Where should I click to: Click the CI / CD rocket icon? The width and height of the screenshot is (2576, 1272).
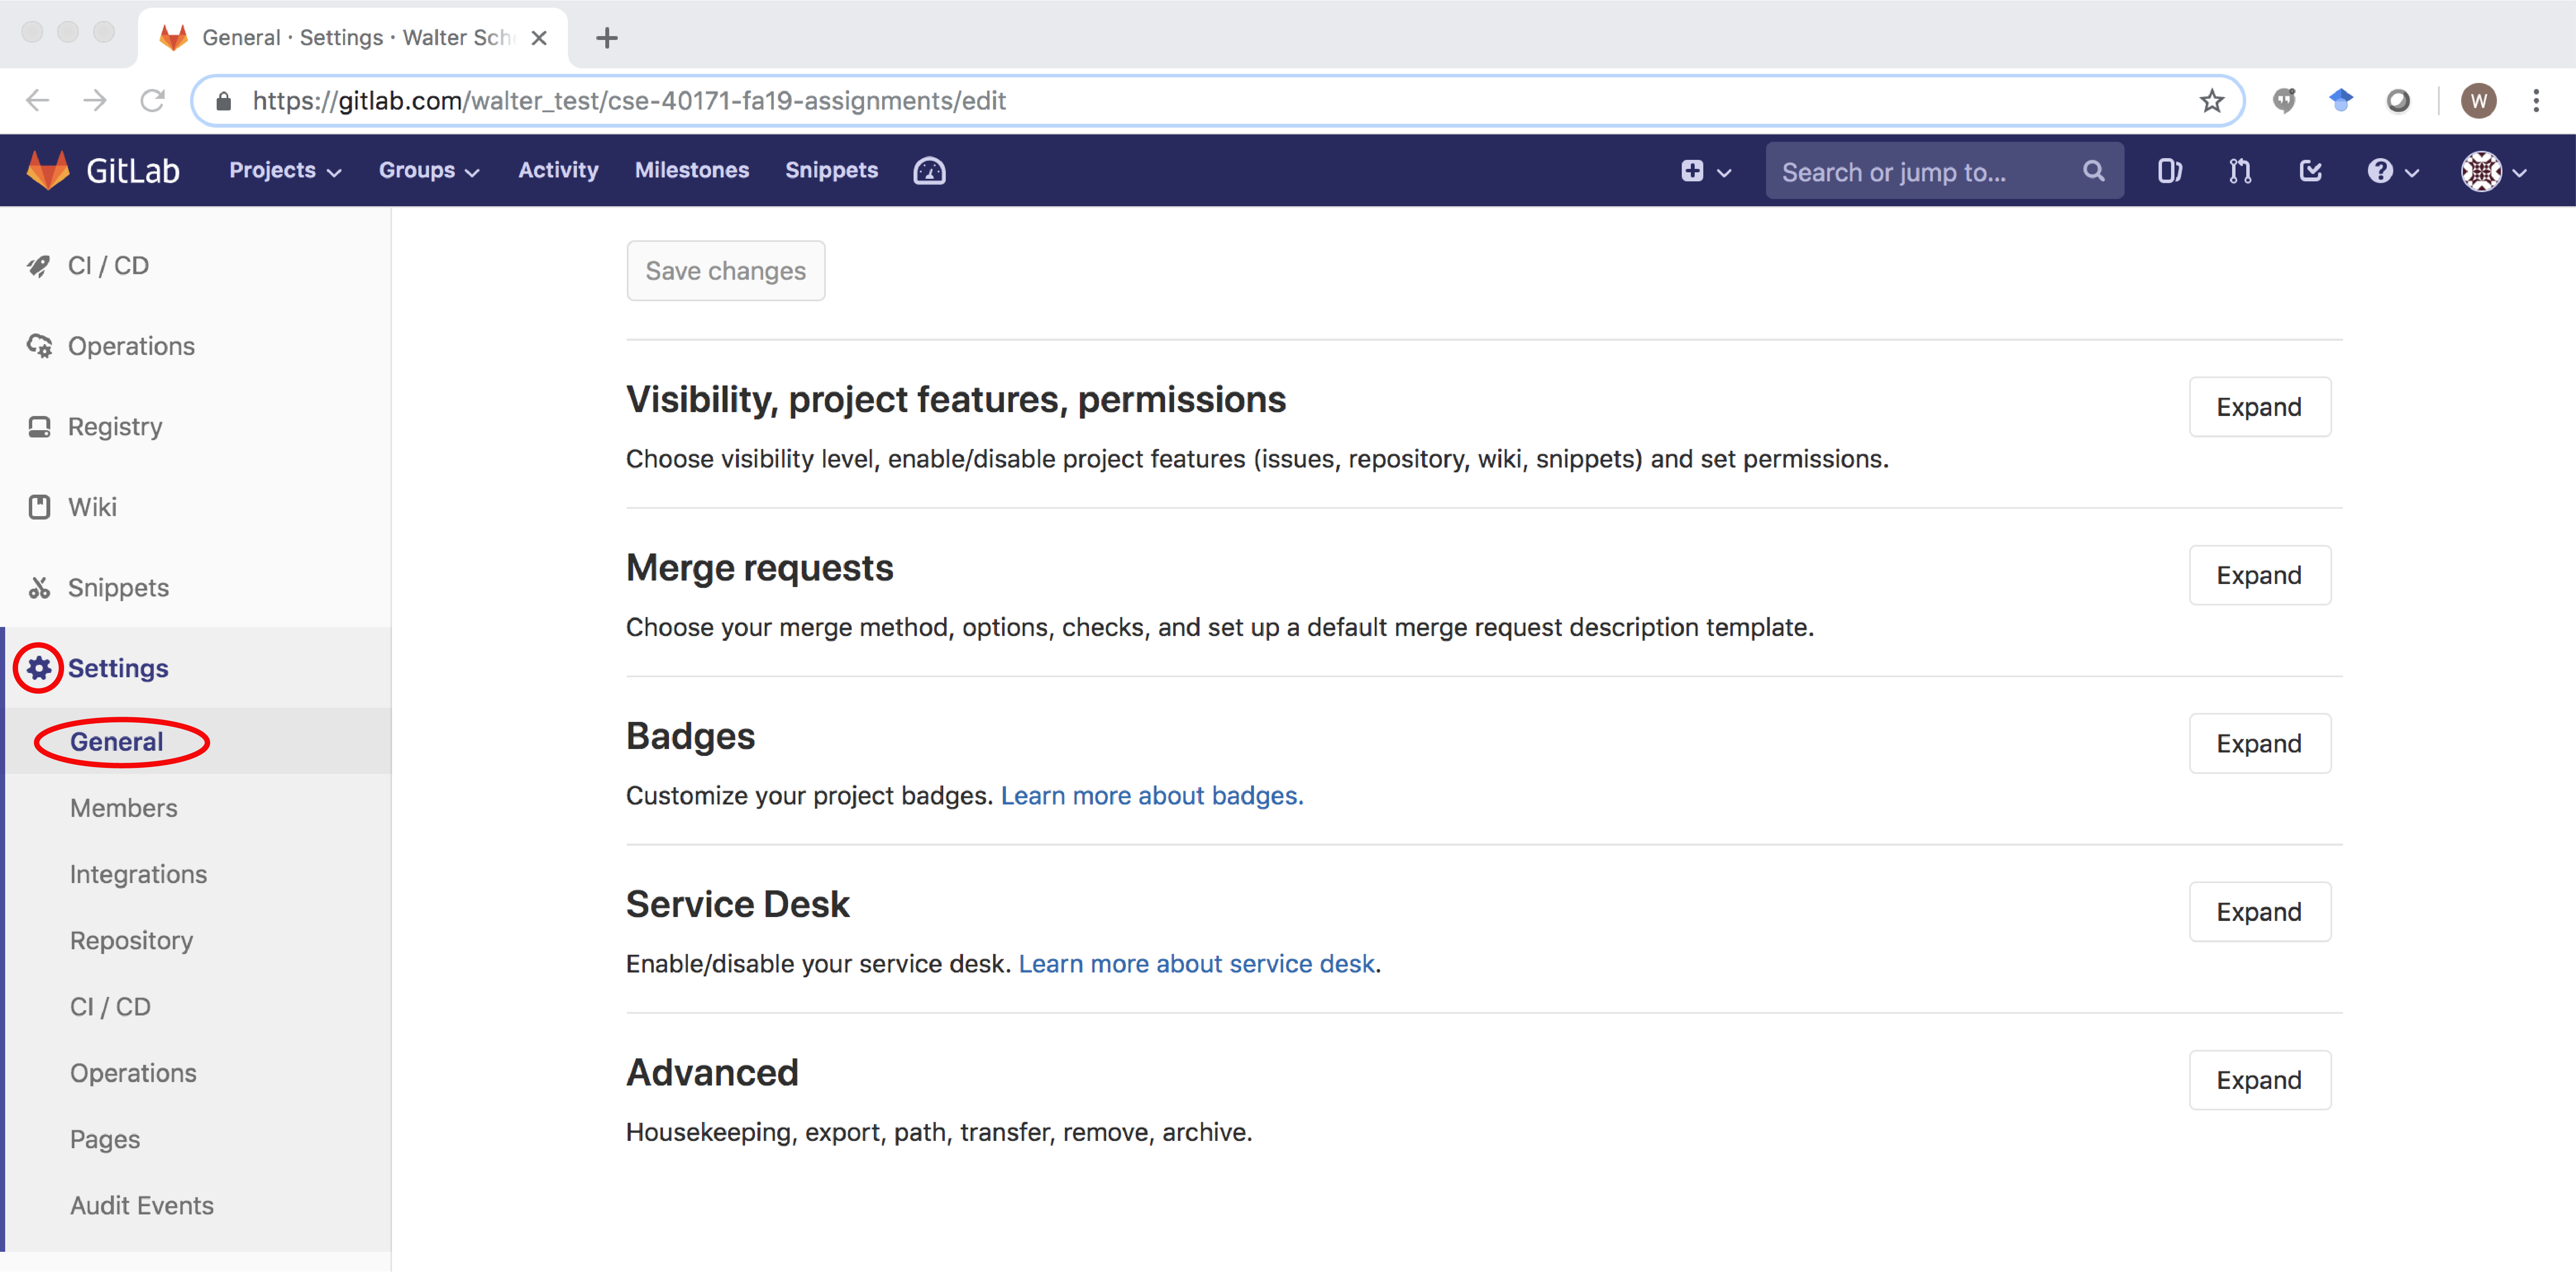(x=38, y=266)
